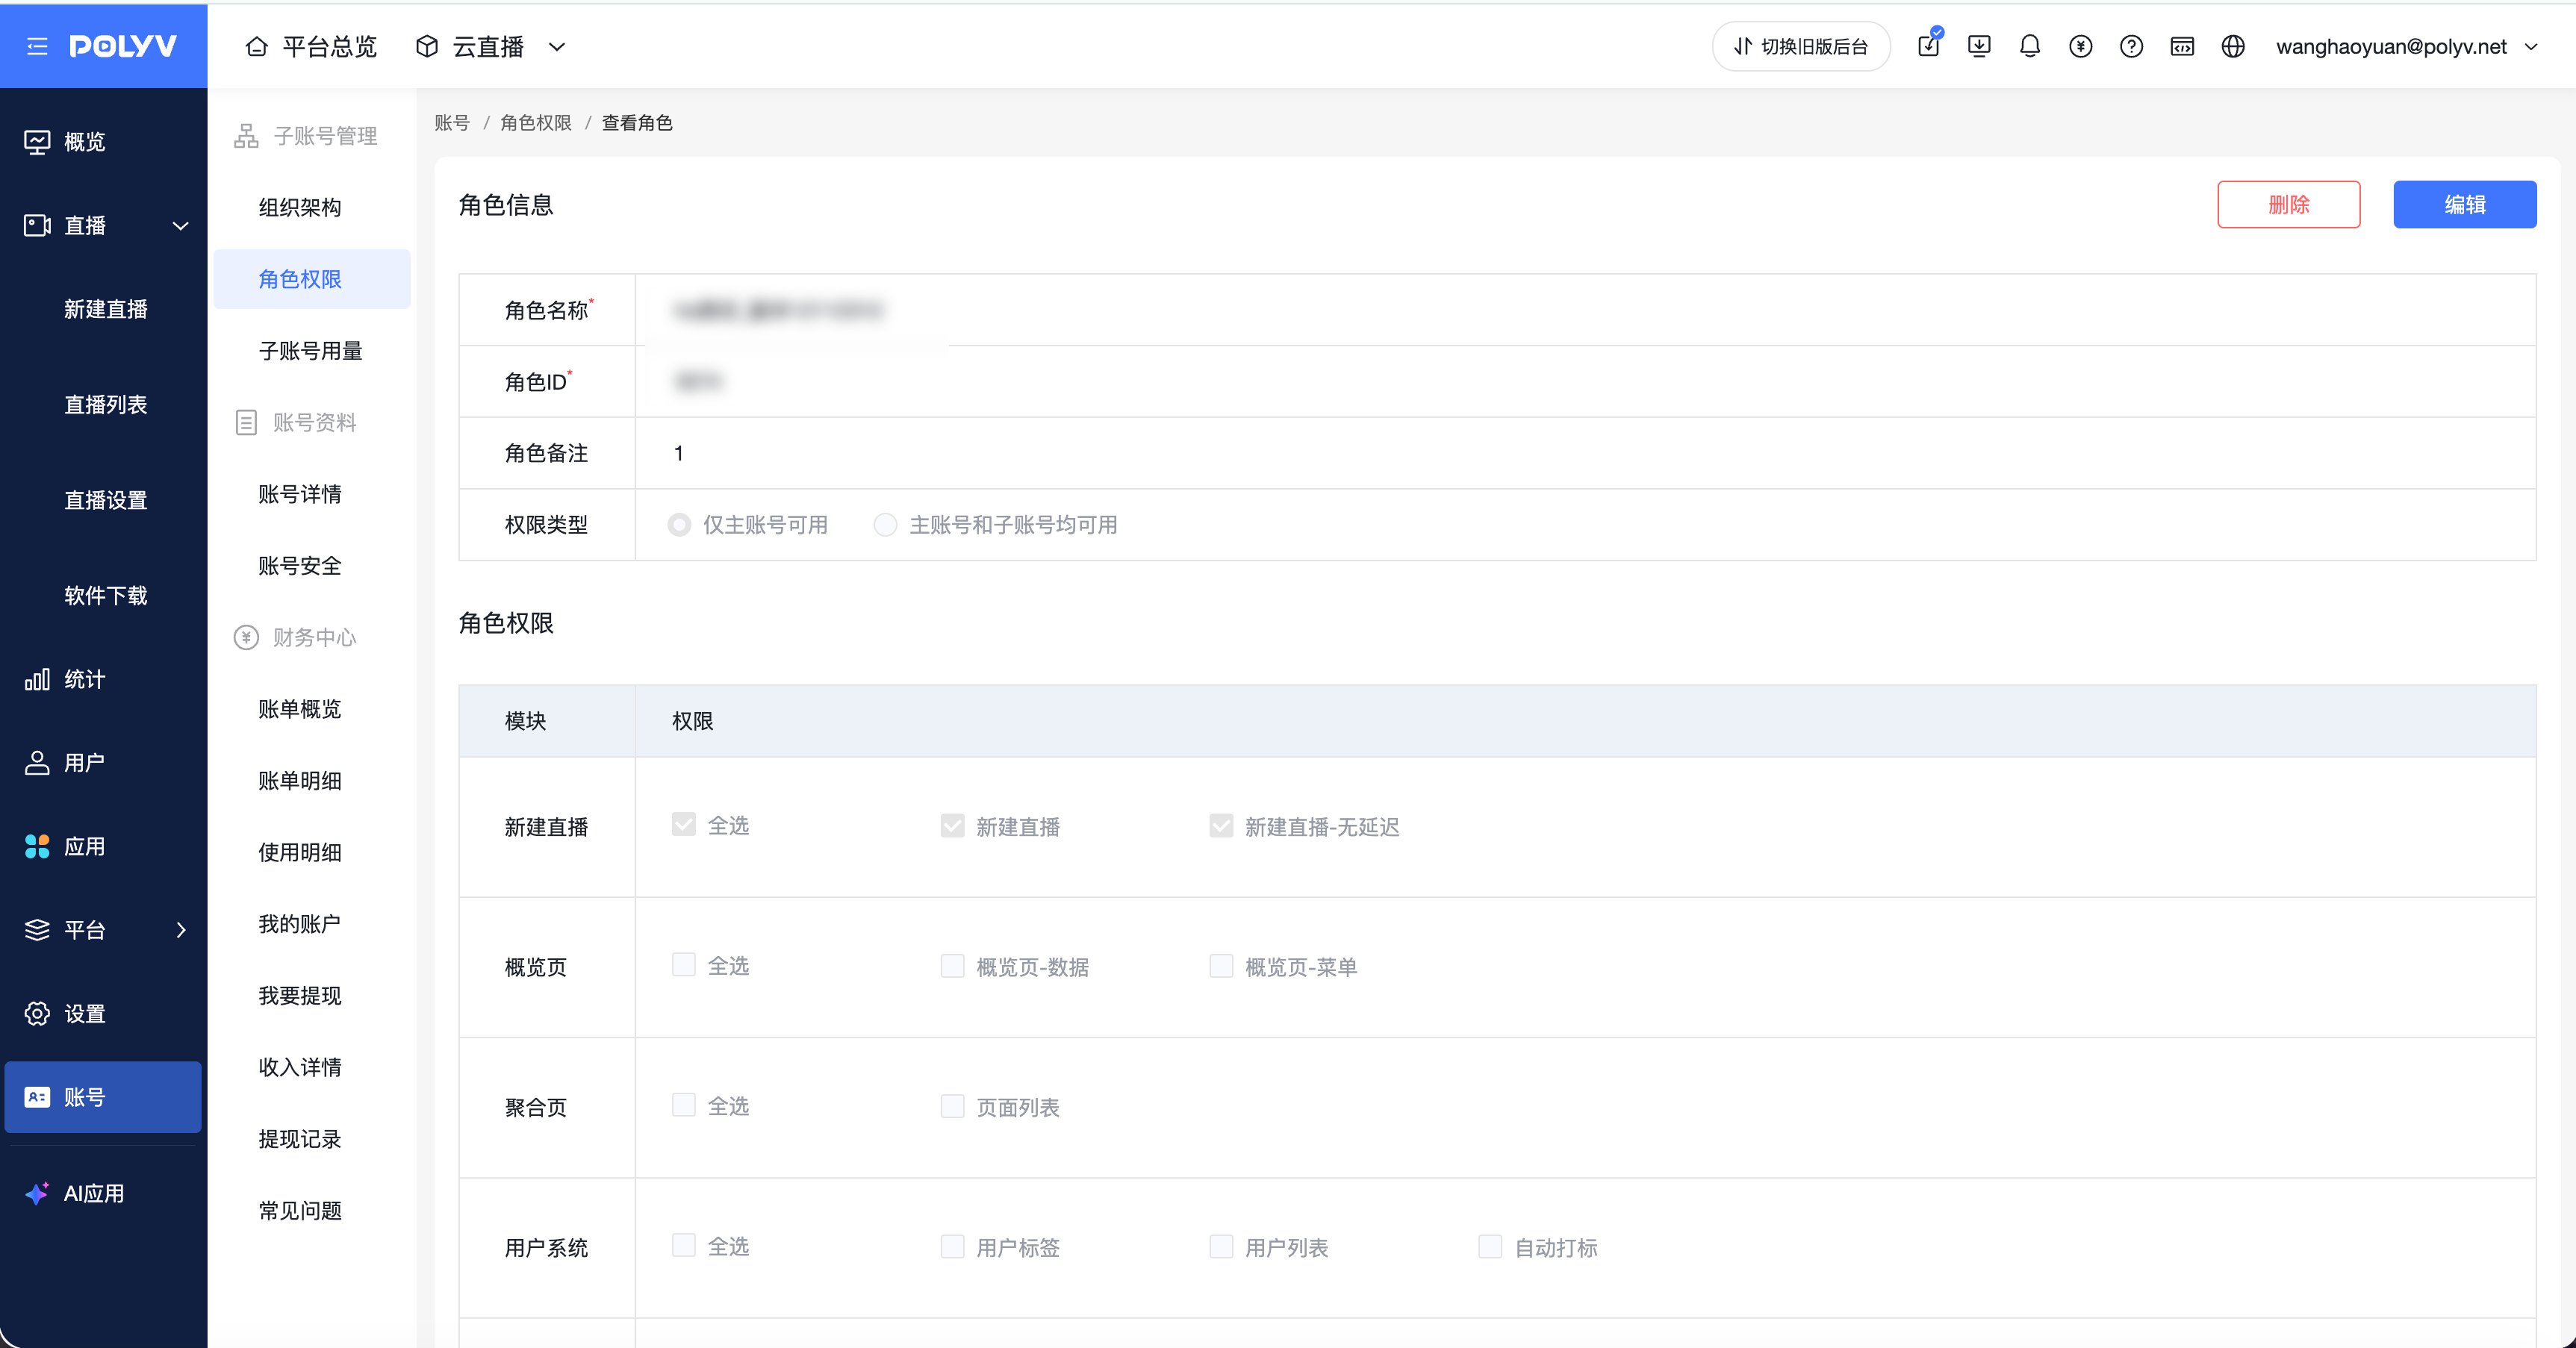The width and height of the screenshot is (2576, 1348).
Task: Click the 角色备注 value "1"
Action: [679, 453]
